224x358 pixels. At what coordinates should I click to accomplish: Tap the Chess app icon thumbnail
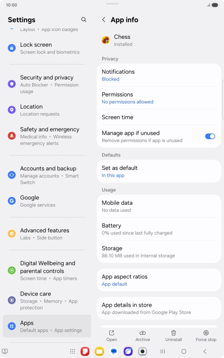(106, 40)
